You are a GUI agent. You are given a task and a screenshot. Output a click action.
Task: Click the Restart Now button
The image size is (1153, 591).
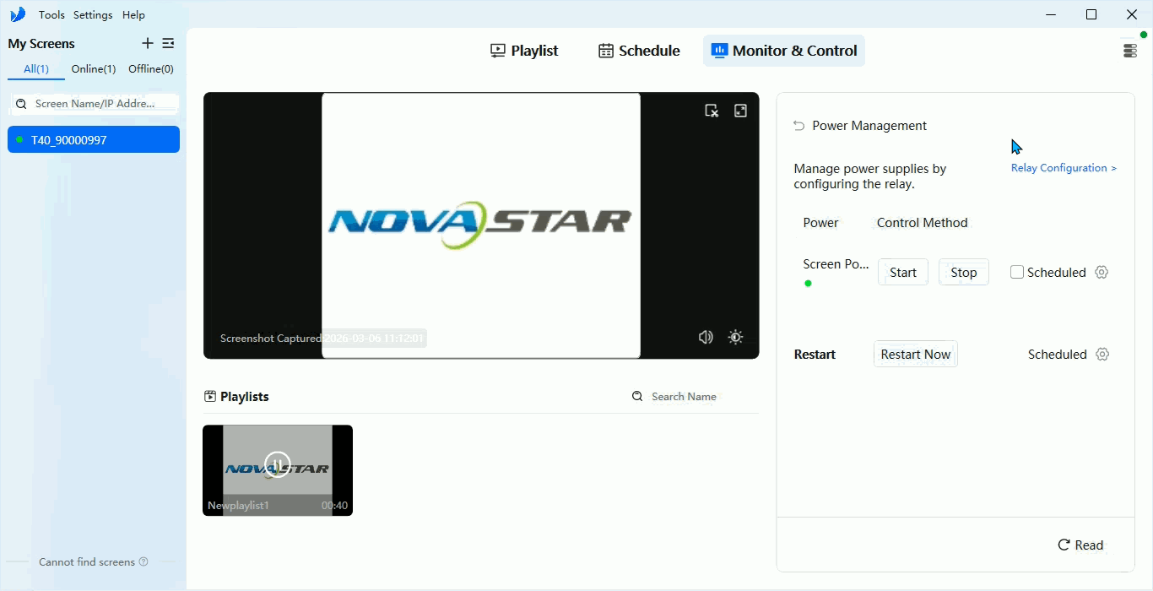916,355
